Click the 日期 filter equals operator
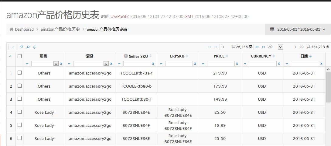This screenshot has width=331, height=146. [287, 64]
